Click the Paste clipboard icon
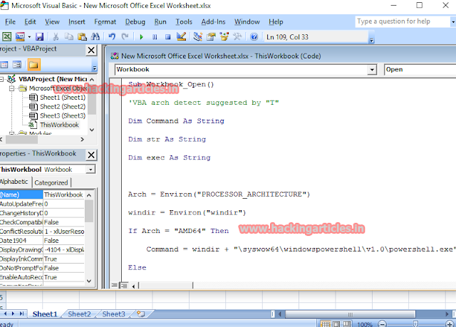This screenshot has width=456, height=327. [82, 36]
